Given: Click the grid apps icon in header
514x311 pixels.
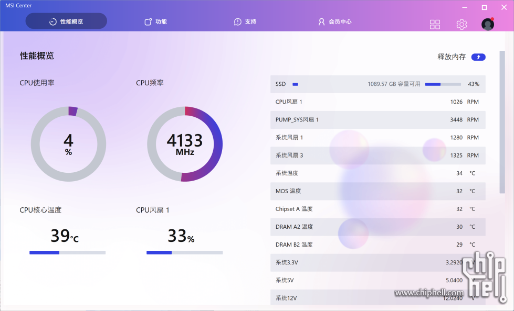Looking at the screenshot, I should click(x=435, y=25).
